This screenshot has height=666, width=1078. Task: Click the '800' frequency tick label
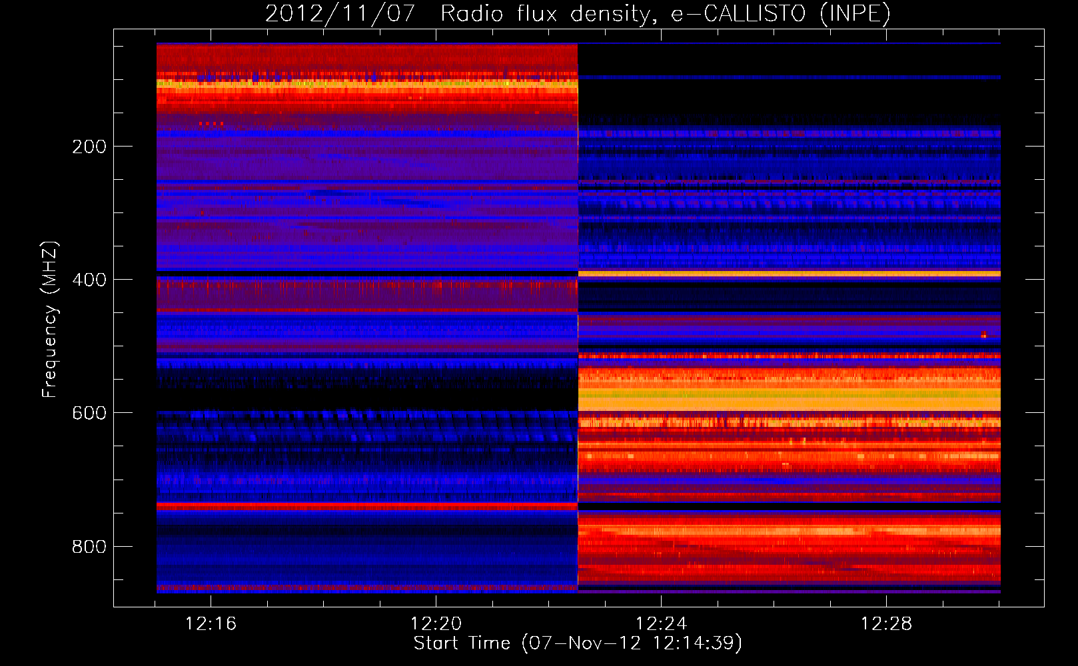(x=89, y=547)
